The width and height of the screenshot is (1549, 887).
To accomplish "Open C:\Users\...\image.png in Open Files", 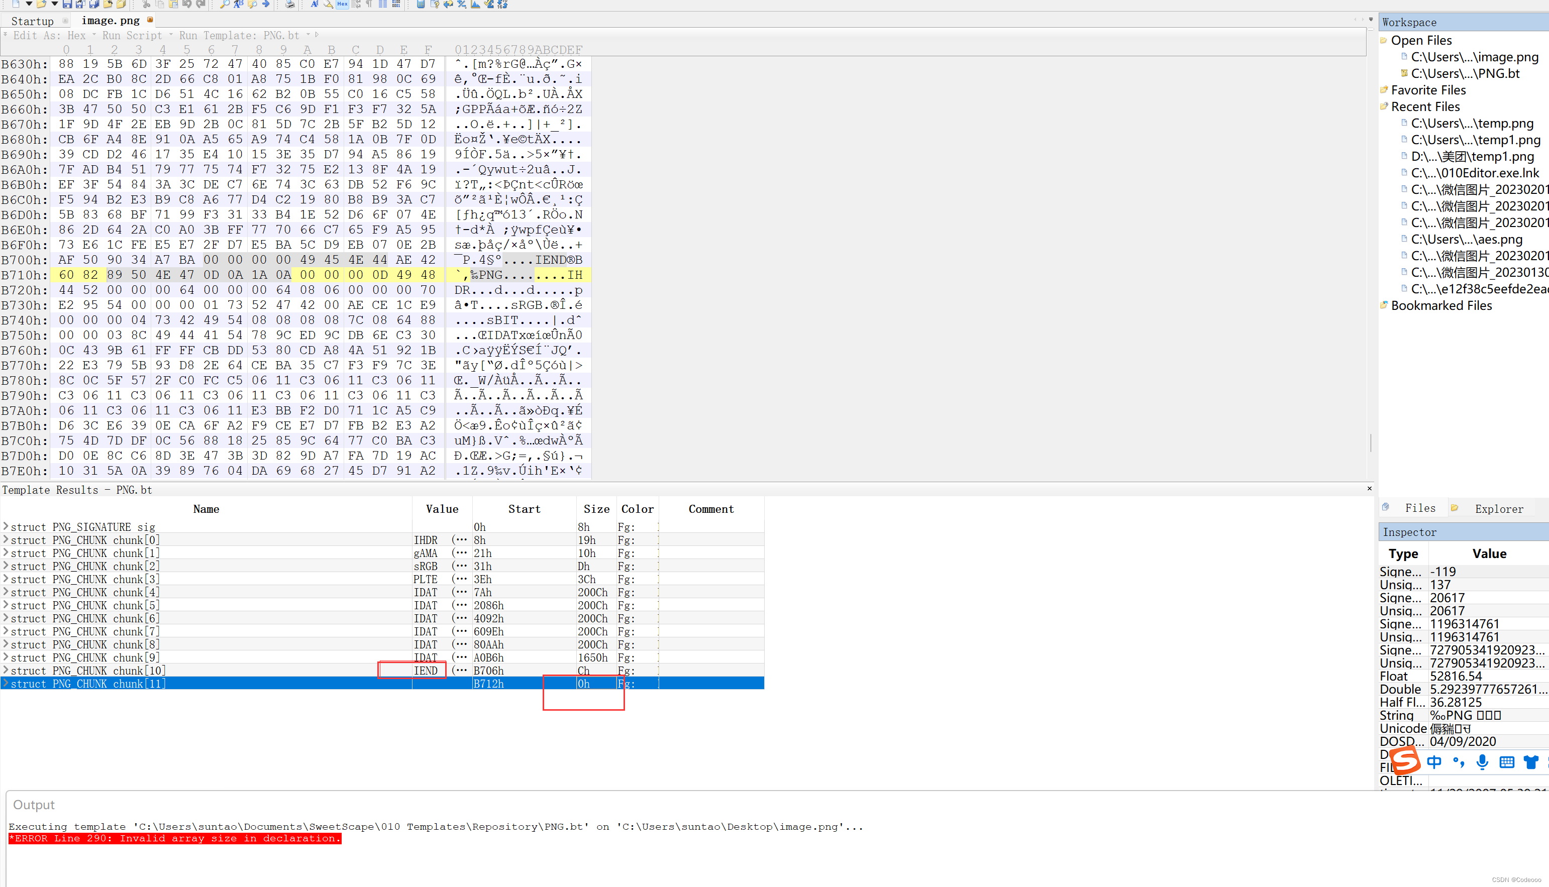I will click(1474, 57).
